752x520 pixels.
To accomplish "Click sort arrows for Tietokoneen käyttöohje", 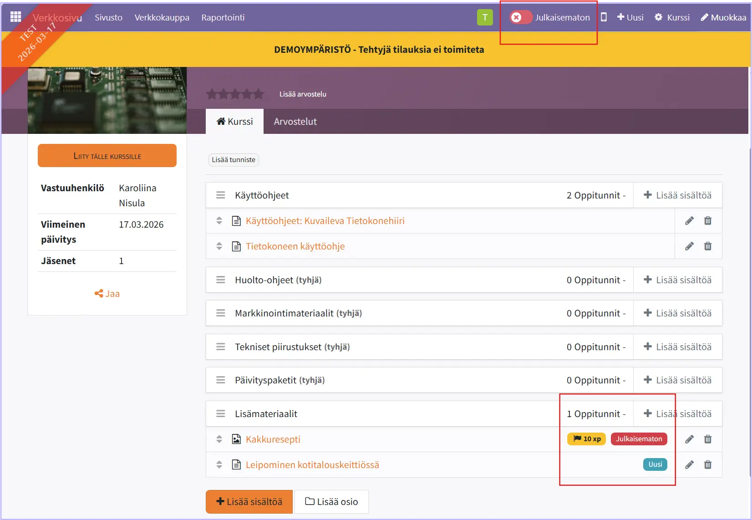I will click(x=219, y=246).
